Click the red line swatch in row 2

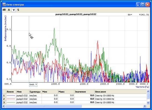click(x=11, y=99)
